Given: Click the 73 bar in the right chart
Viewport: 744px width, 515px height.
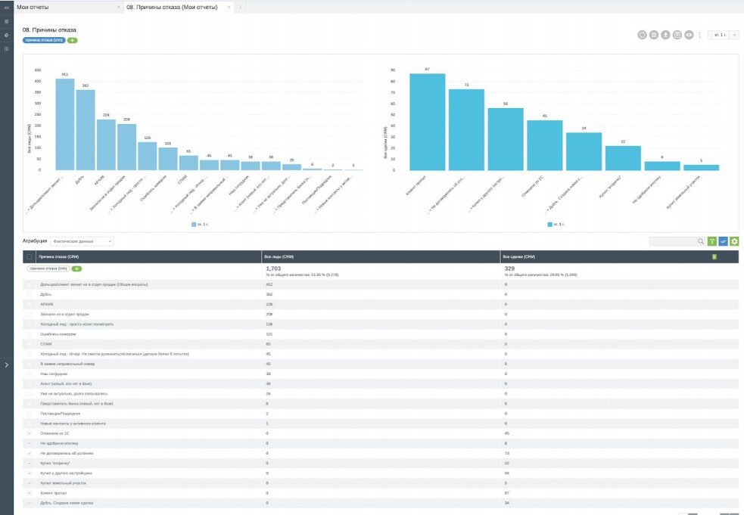Looking at the screenshot, I should click(466, 129).
